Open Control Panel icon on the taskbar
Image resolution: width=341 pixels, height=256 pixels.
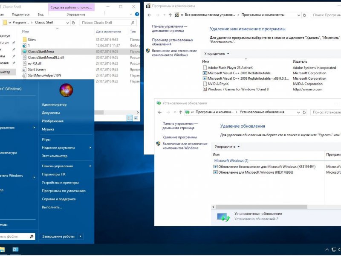coord(15,250)
